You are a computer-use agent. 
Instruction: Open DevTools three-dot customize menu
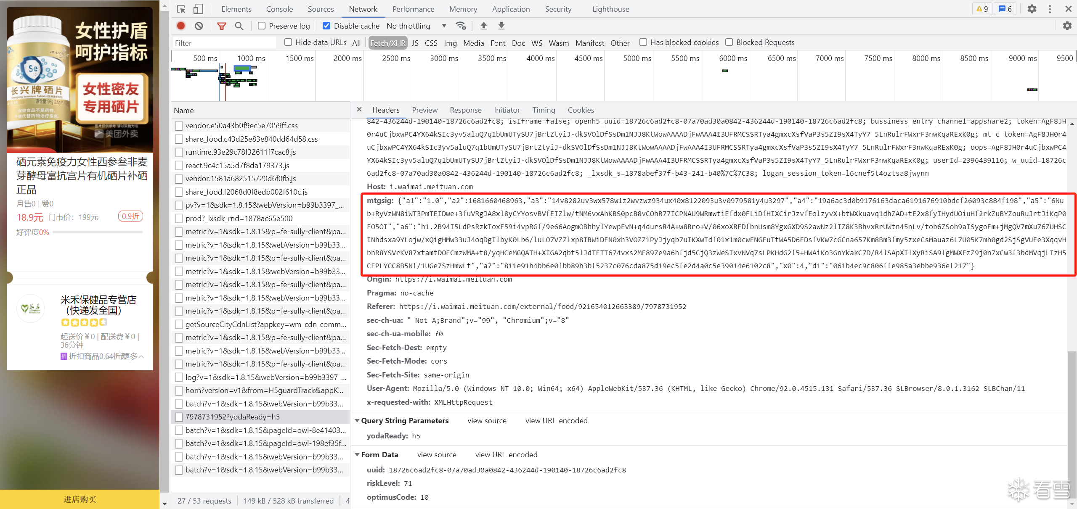tap(1050, 9)
